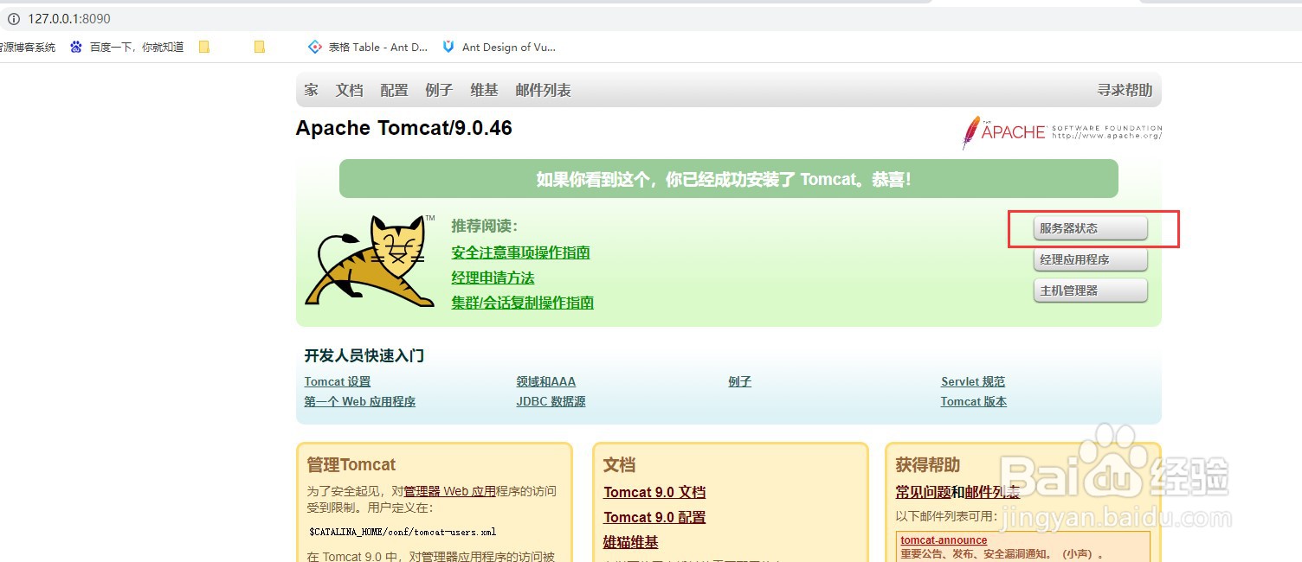Click the Apache Tomcat/9.0.46 heading
Screen dimensions: 1302x562
[x=403, y=128]
